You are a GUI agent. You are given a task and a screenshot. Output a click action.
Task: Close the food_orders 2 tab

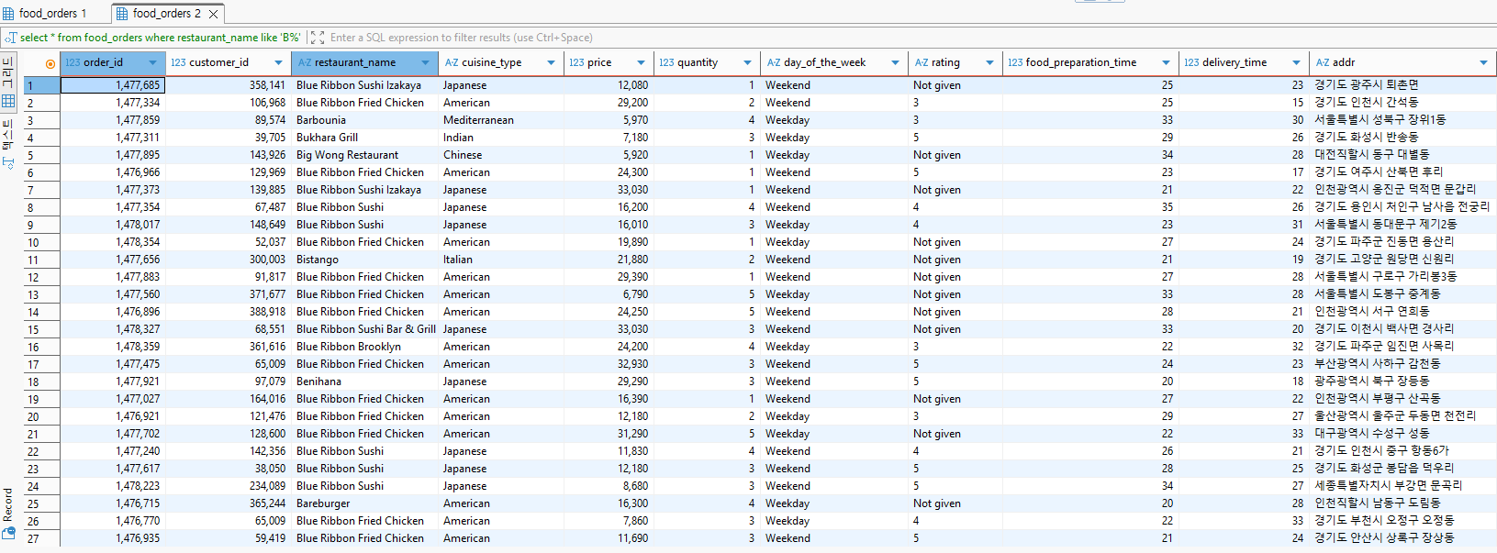214,14
